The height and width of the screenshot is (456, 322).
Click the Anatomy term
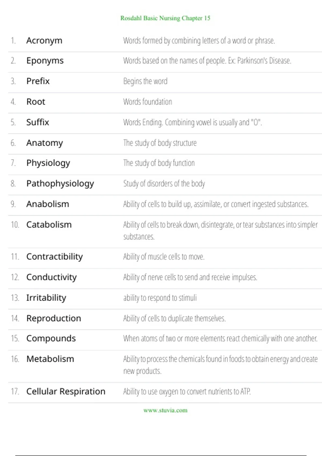45,143
